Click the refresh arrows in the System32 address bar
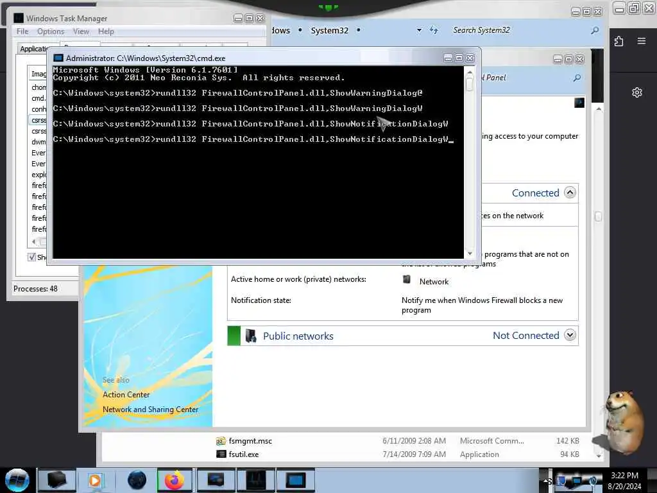This screenshot has height=493, width=657. coord(434,30)
